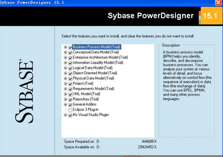The image size is (223, 157).
Task: Select Requirements Model (Trial) label
Action: point(94,89)
